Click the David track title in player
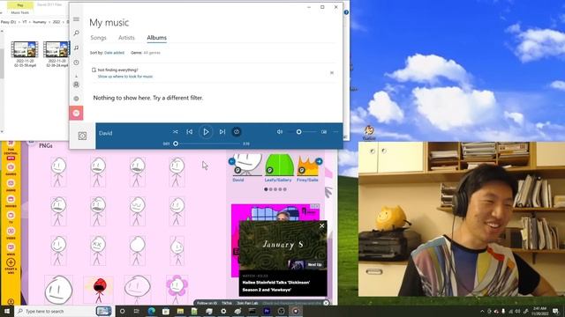 (x=106, y=133)
